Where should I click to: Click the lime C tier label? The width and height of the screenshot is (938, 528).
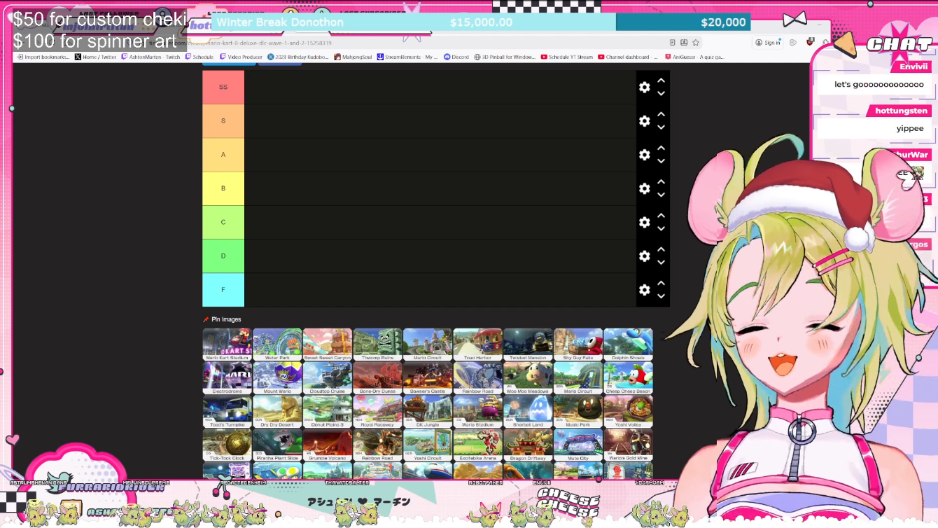click(x=223, y=222)
